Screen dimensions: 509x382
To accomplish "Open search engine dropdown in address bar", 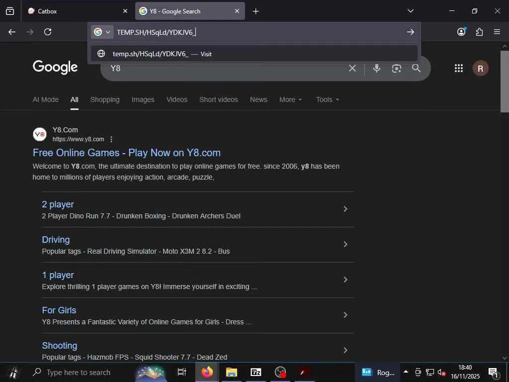I will [102, 32].
